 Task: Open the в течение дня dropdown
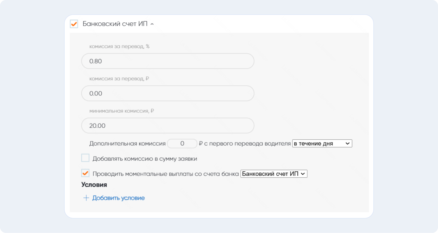pyautogui.click(x=322, y=144)
